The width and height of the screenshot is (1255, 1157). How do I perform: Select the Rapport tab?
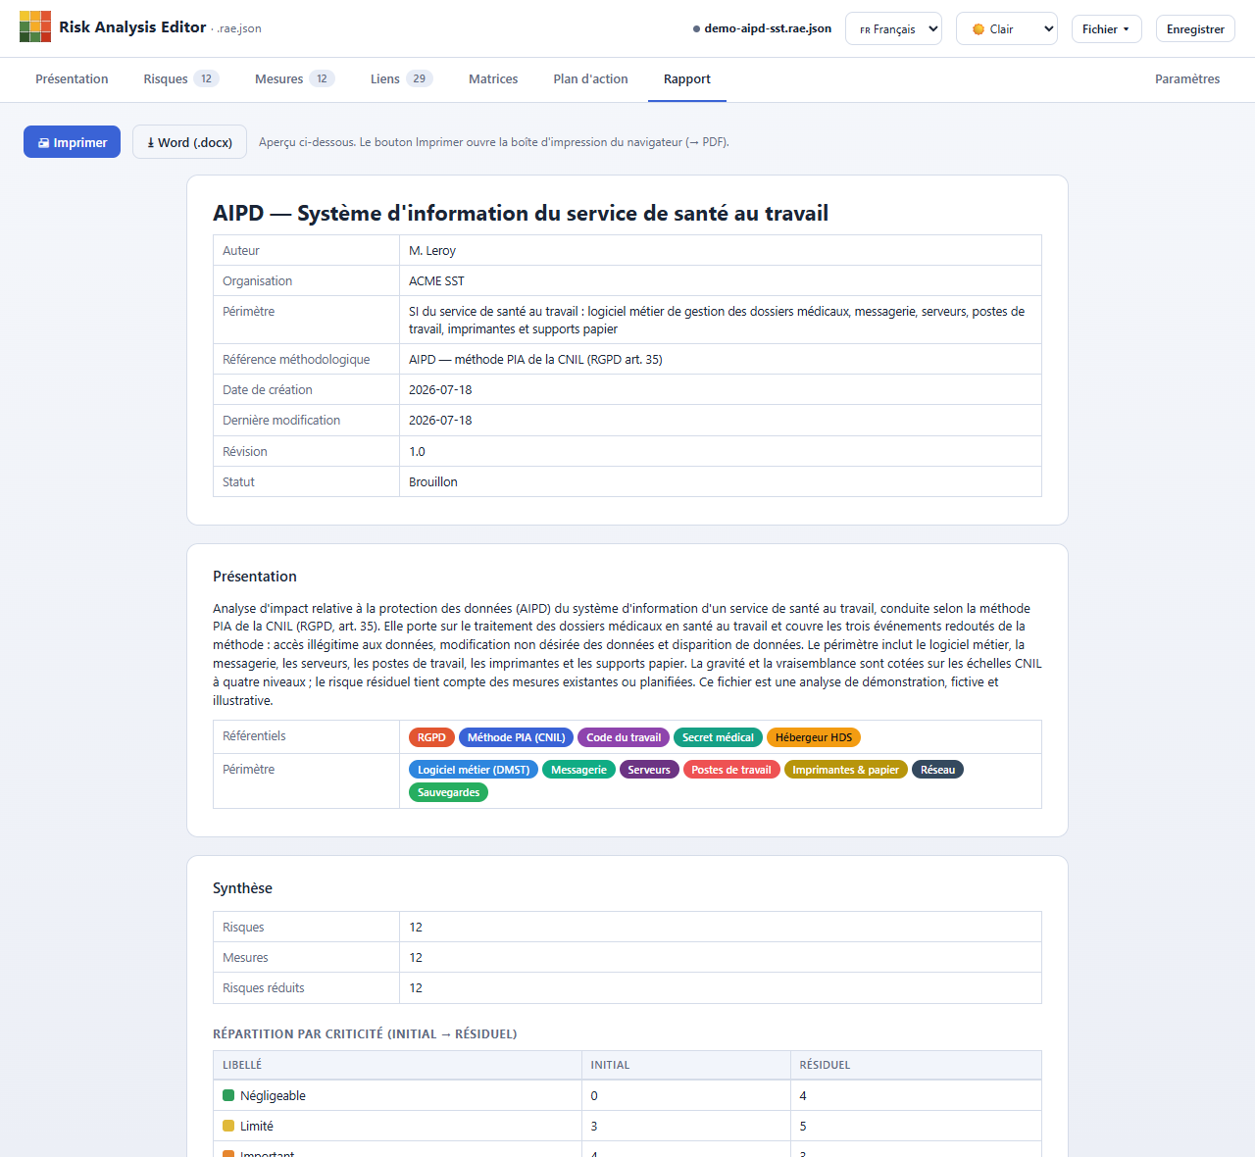click(x=687, y=78)
